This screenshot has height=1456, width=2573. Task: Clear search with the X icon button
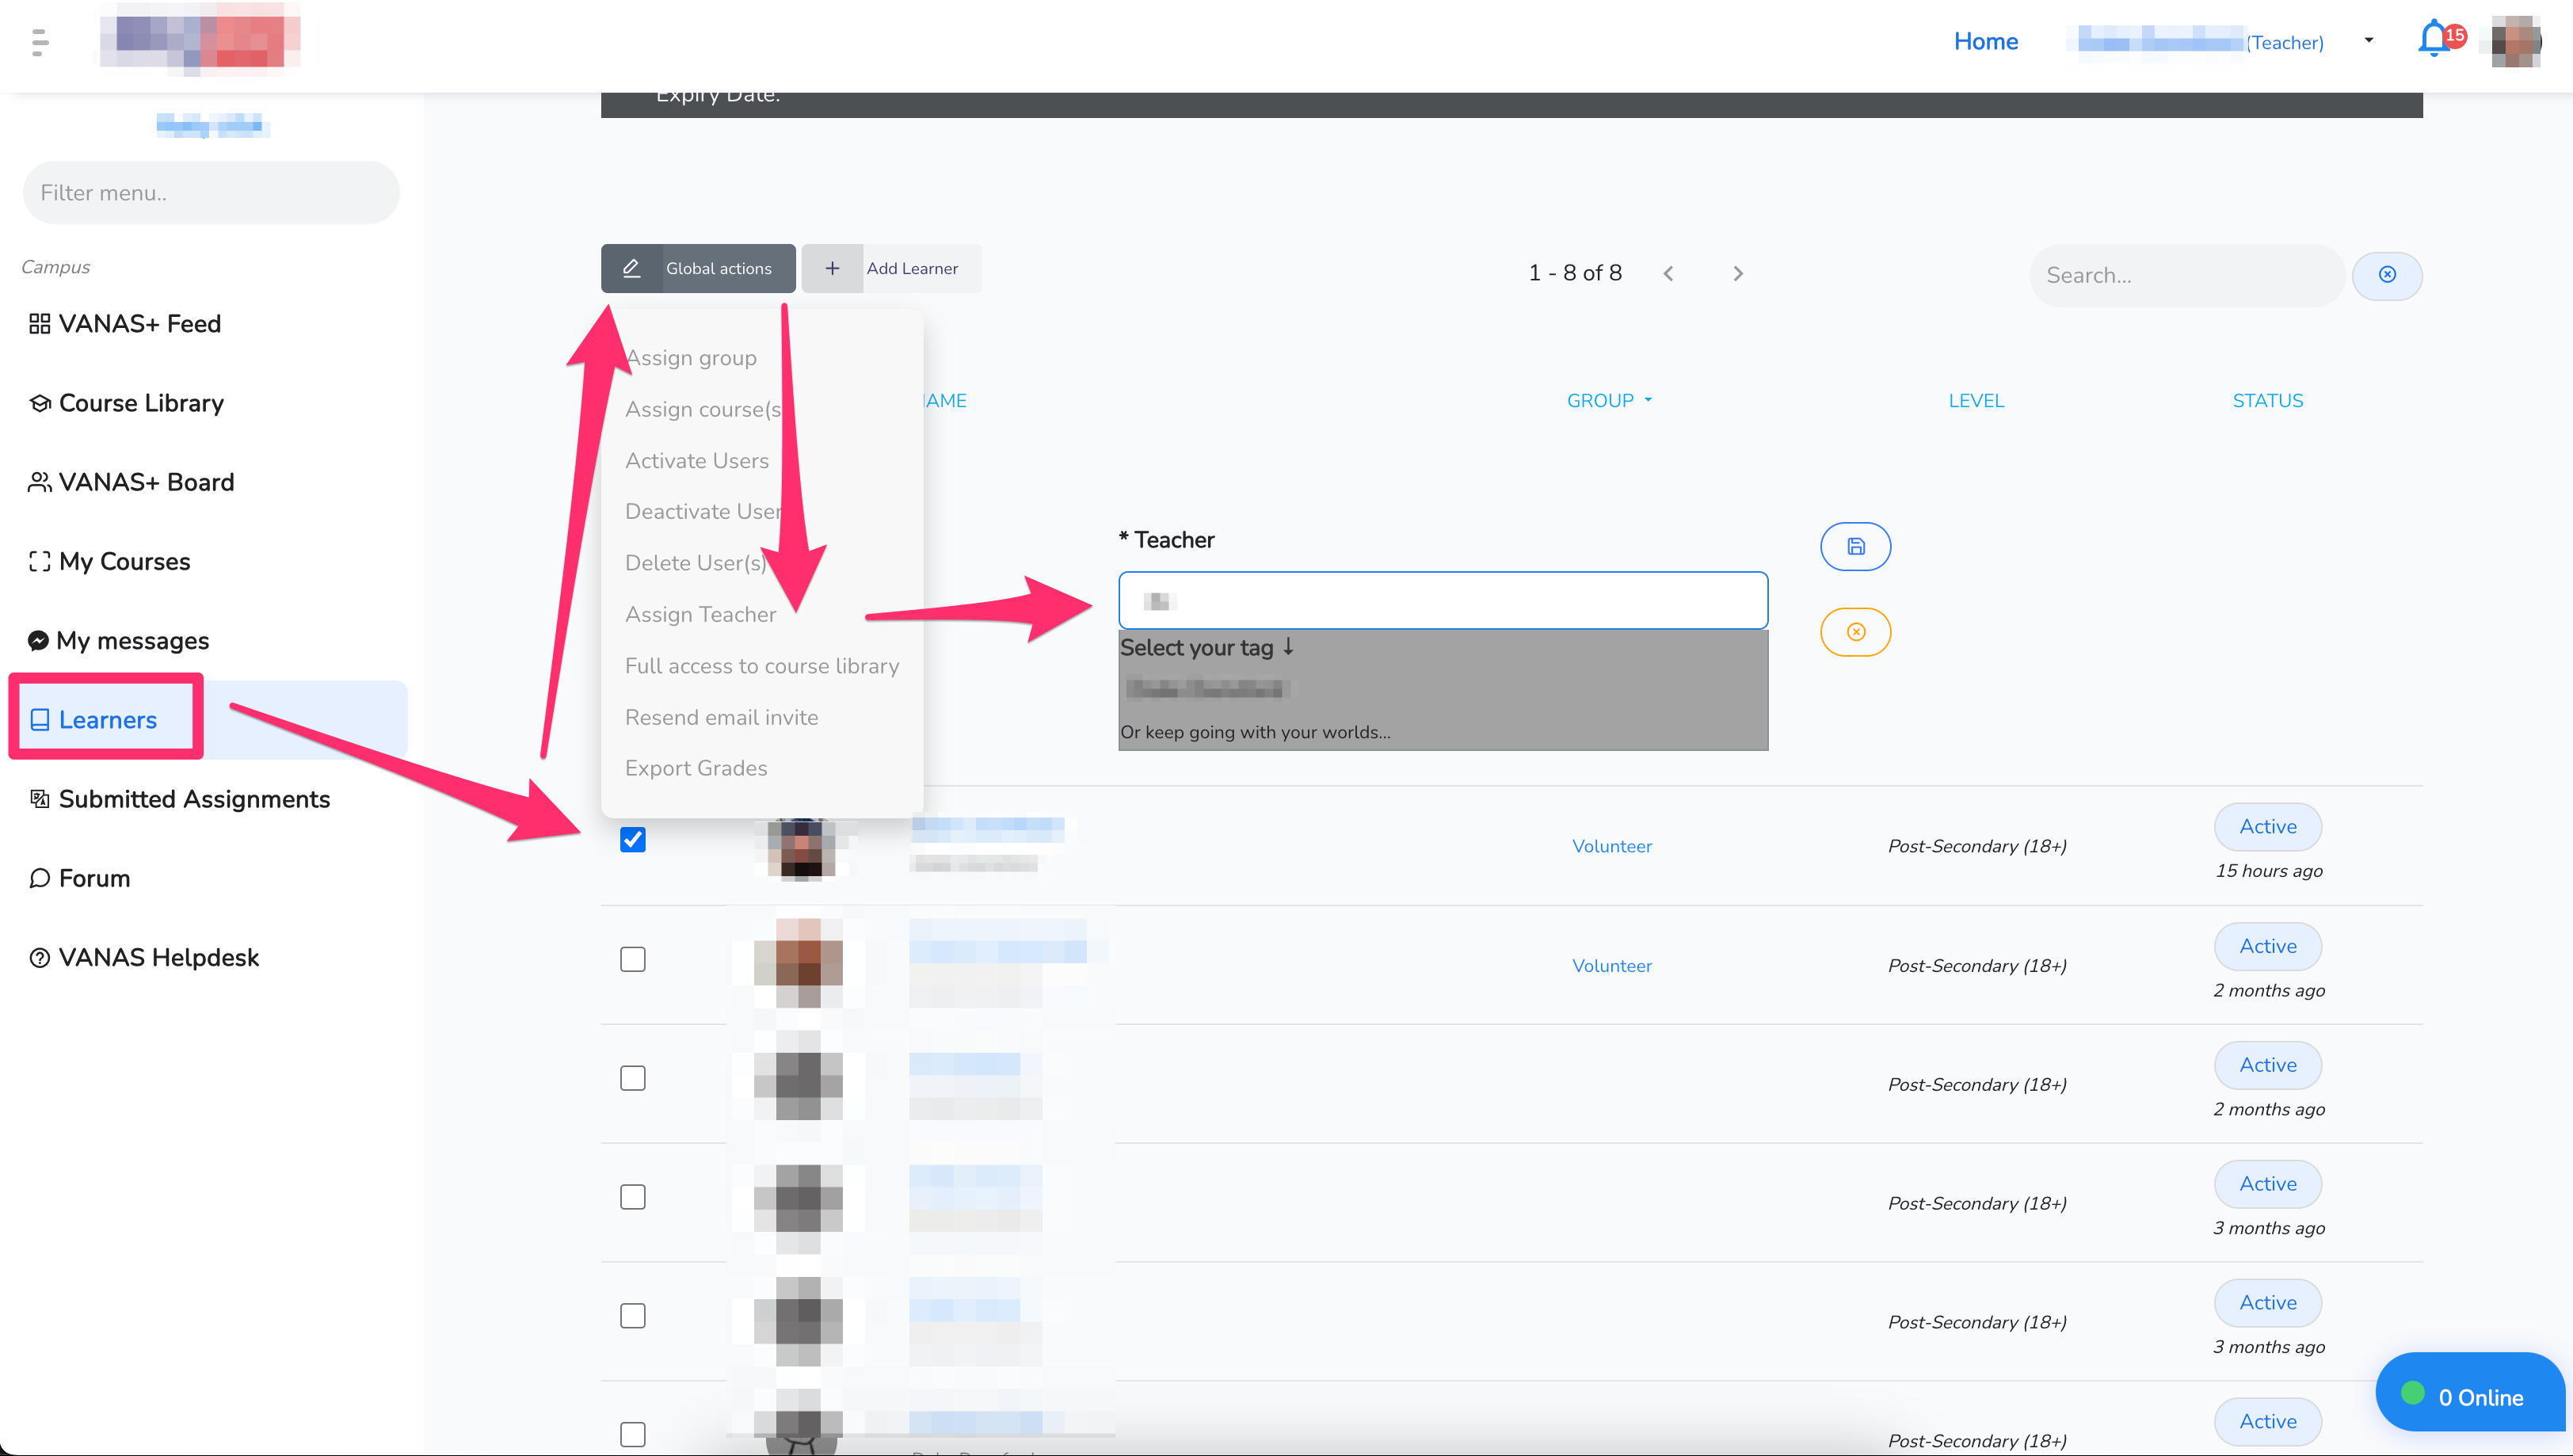coord(2386,275)
